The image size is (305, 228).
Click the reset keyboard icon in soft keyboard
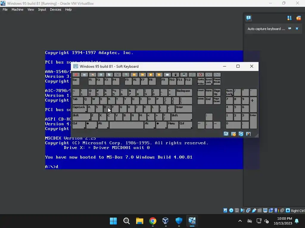click(x=241, y=134)
